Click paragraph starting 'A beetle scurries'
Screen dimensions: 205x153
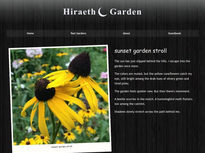(x=153, y=102)
